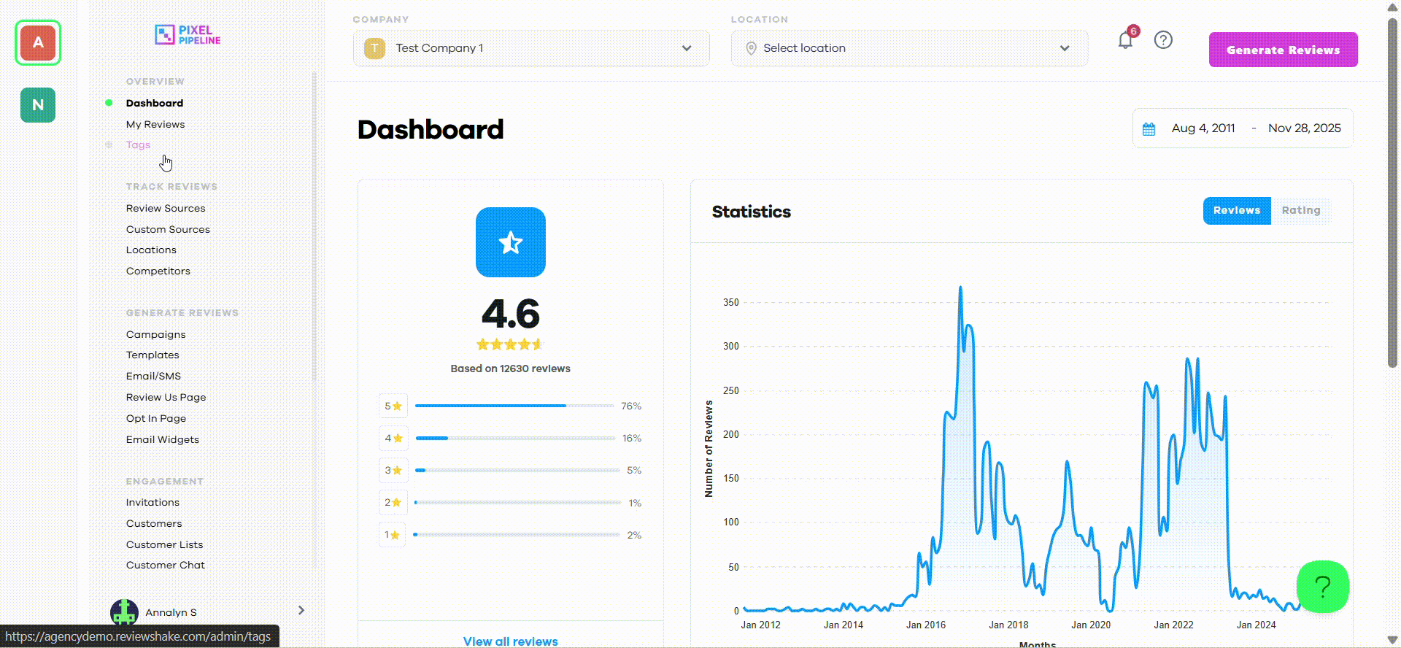Click the blue star rating badge icon
The height and width of the screenshot is (648, 1401).
pos(511,242)
